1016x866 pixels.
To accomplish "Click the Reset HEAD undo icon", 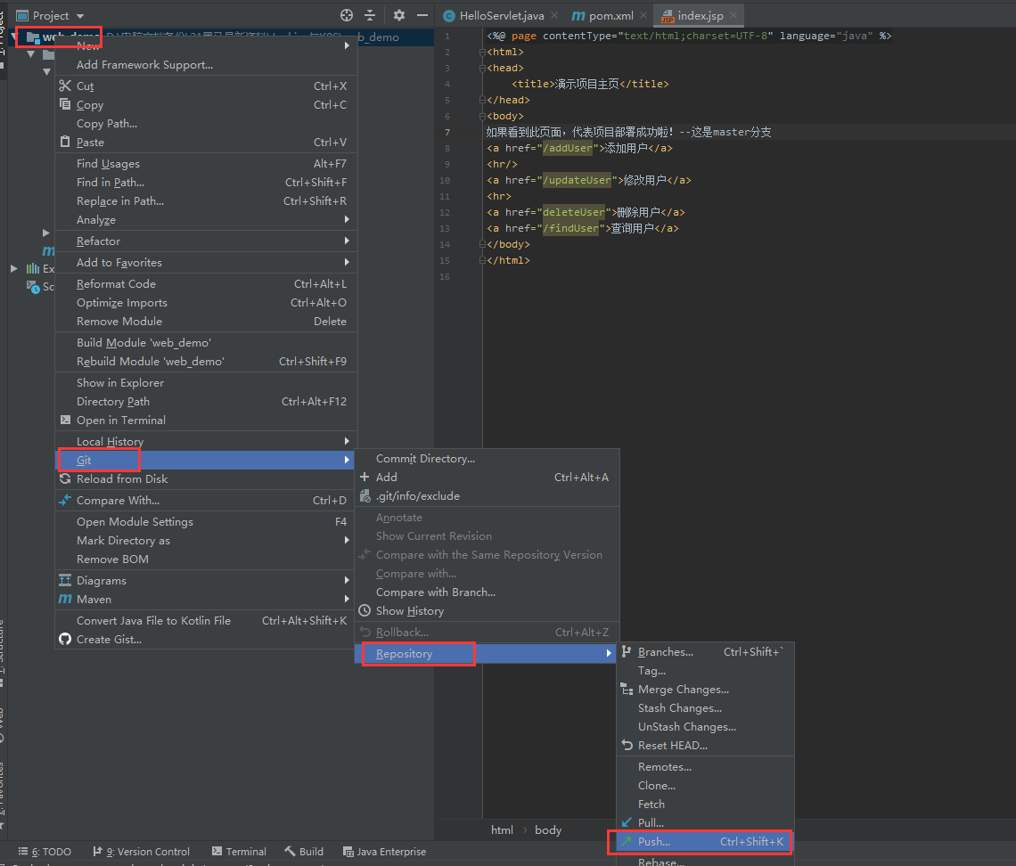I will [x=627, y=745].
